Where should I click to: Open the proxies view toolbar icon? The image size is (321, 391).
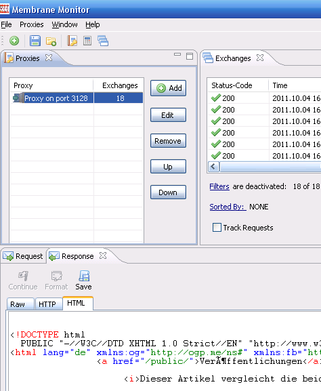72,41
